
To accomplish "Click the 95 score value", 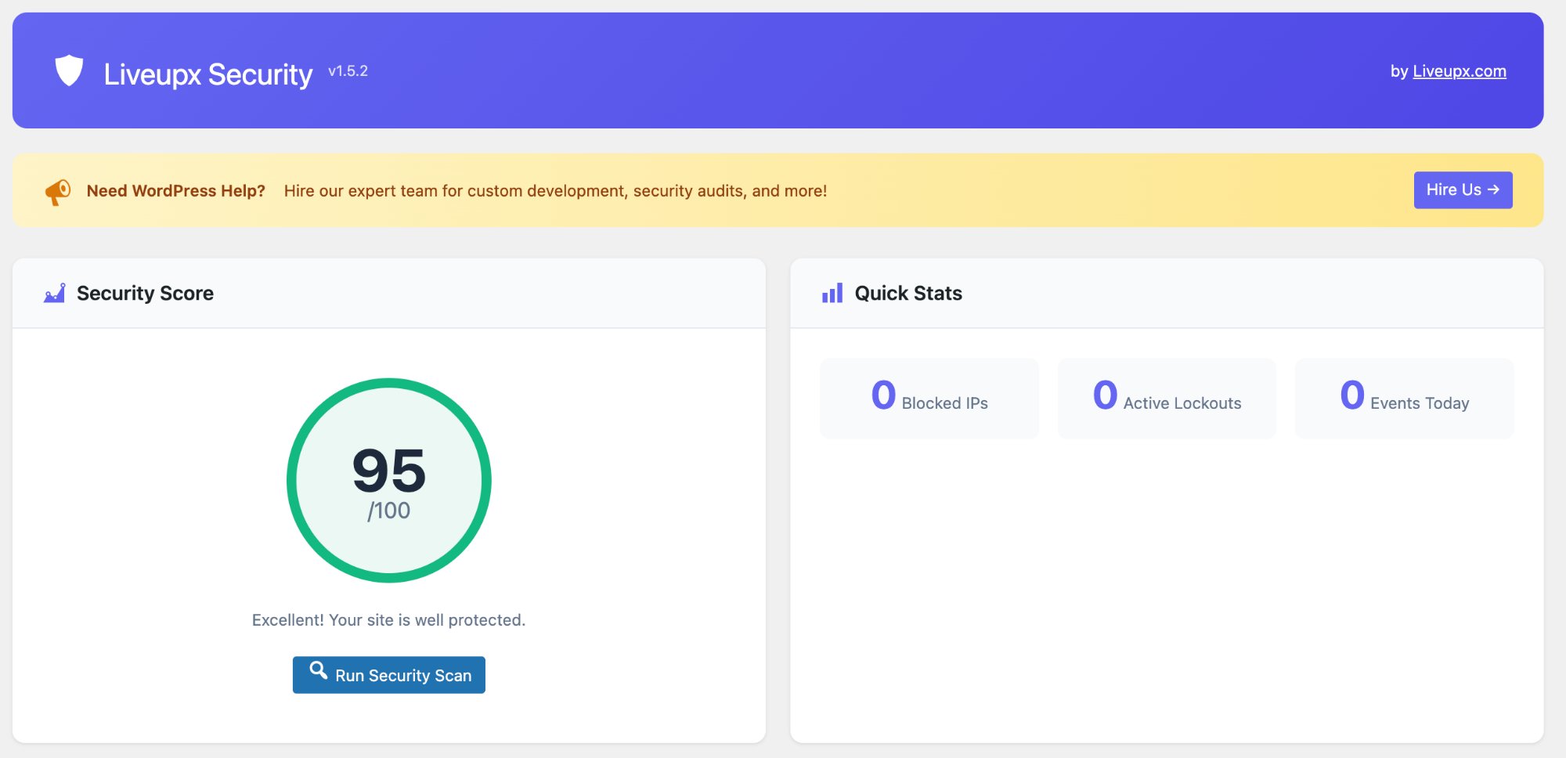I will [x=389, y=470].
